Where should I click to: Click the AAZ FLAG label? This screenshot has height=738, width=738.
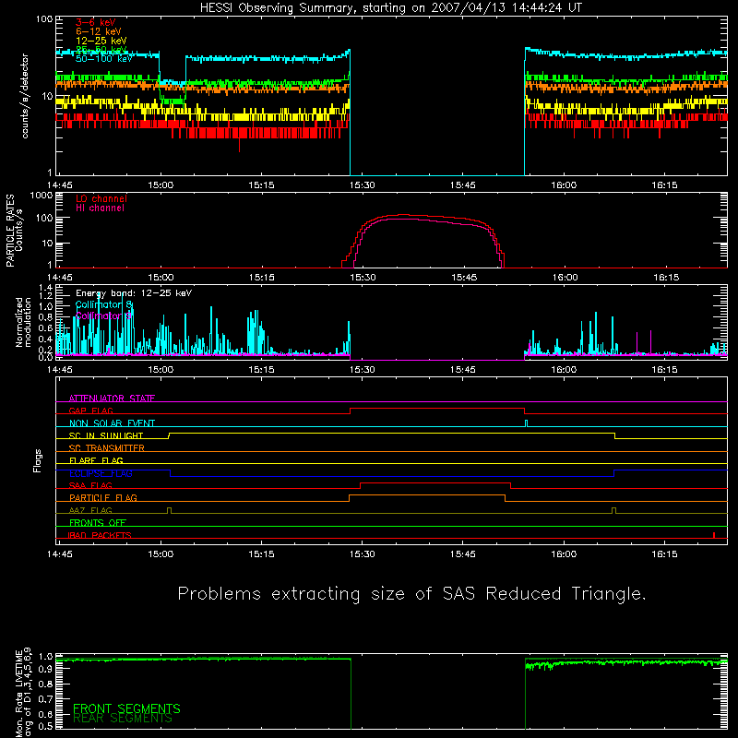(90, 510)
